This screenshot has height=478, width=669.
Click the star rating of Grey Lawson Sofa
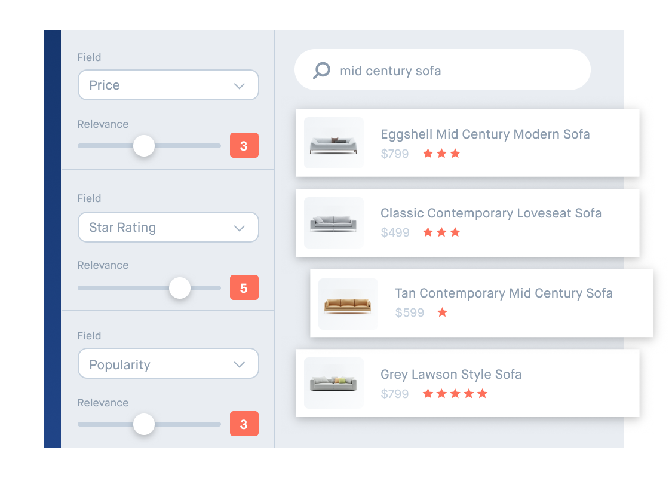(455, 394)
